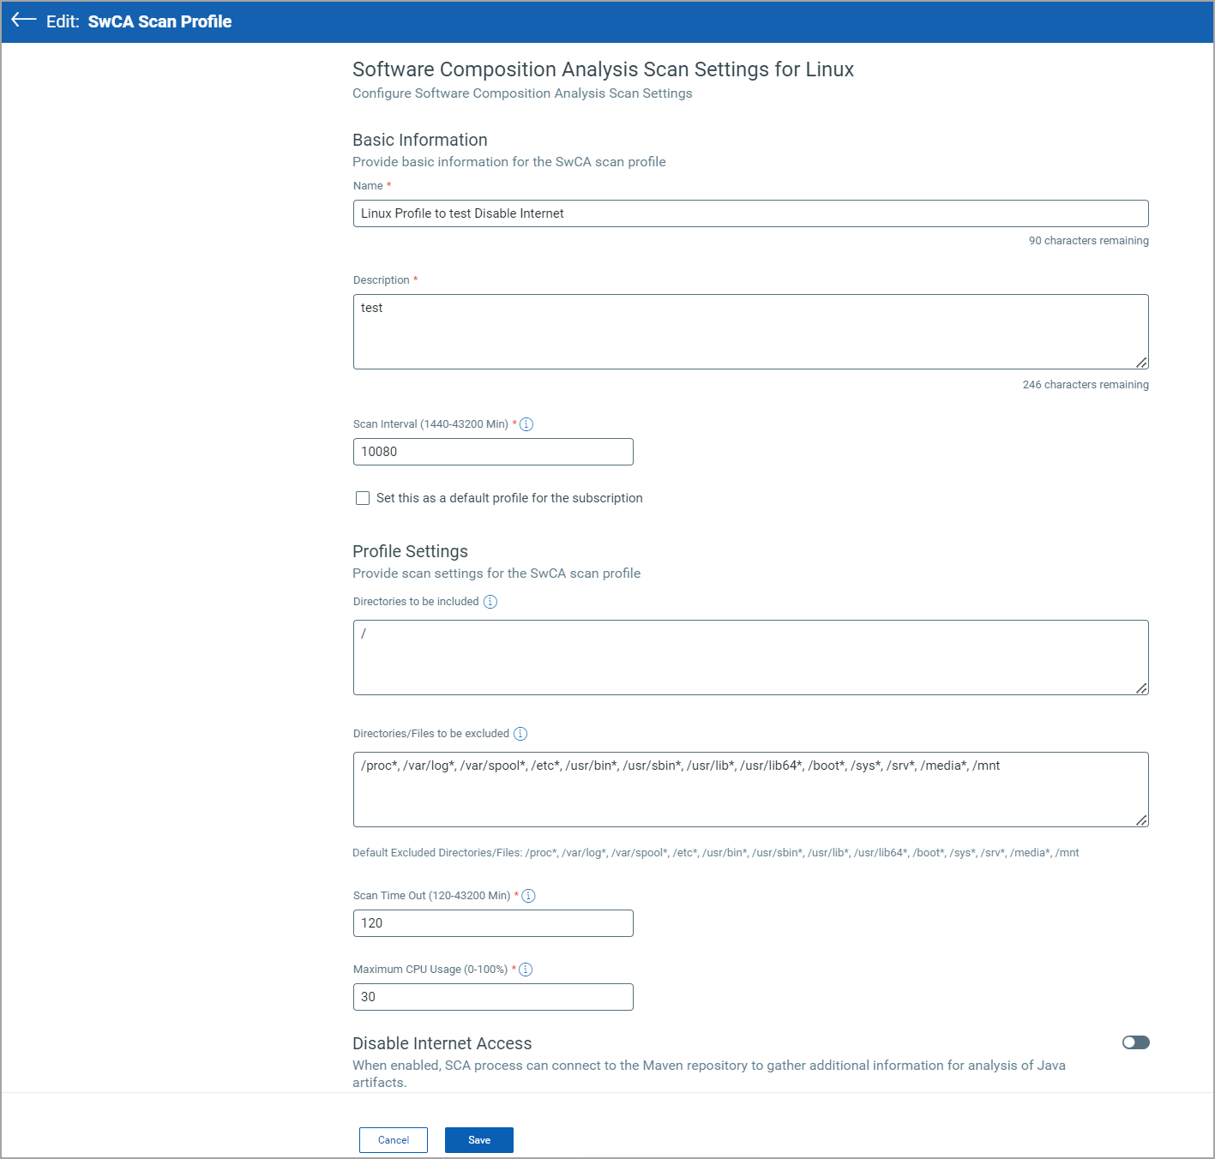This screenshot has width=1215, height=1159.
Task: Click resize grip of excluded directories box
Action: pos(1141,820)
